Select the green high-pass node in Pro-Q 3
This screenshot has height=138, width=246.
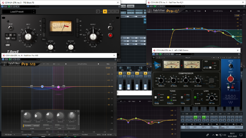[x=173, y=29]
